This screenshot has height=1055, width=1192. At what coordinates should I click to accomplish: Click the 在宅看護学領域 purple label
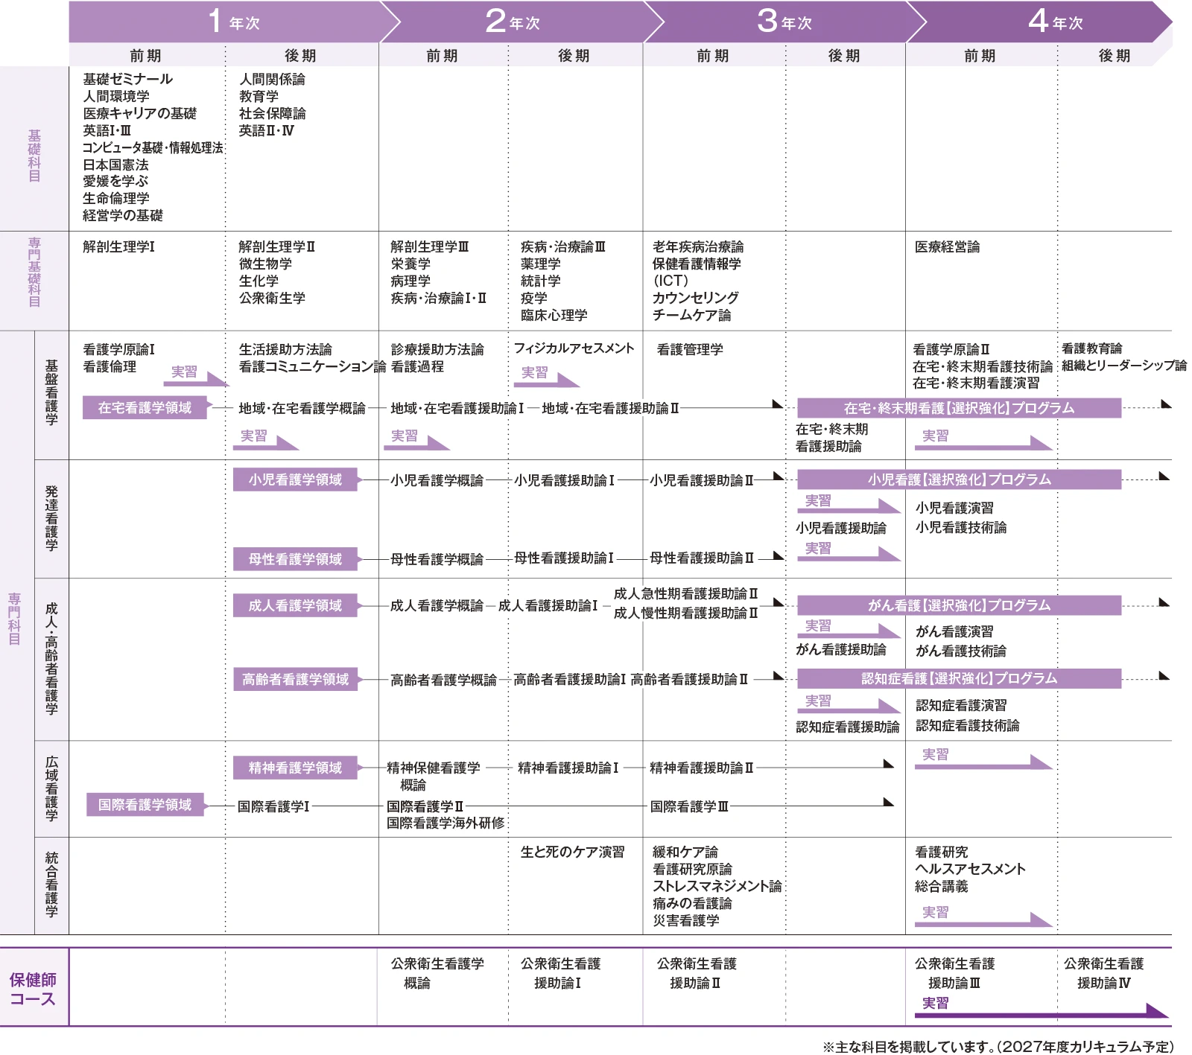click(x=145, y=408)
